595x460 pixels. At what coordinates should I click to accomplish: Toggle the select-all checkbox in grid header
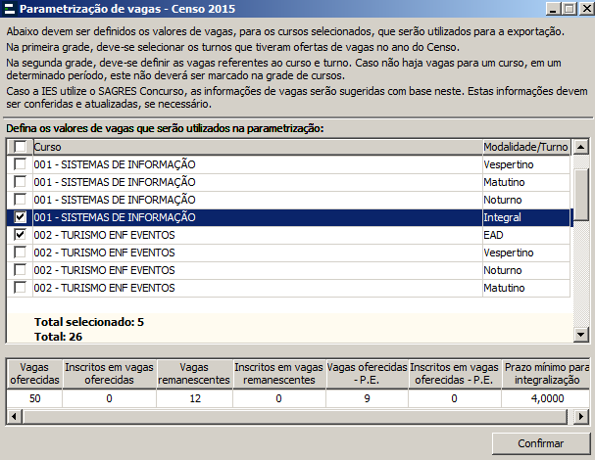click(x=20, y=147)
